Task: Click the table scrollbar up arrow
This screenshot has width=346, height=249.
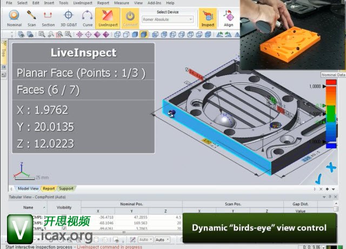Action: [336, 203]
